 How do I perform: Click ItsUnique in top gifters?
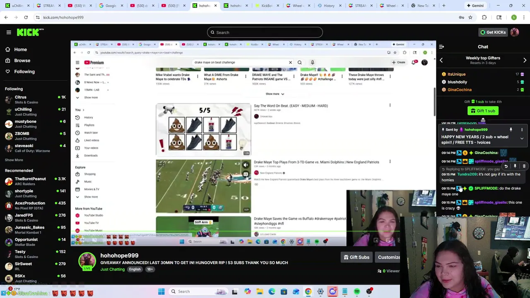[x=456, y=74]
